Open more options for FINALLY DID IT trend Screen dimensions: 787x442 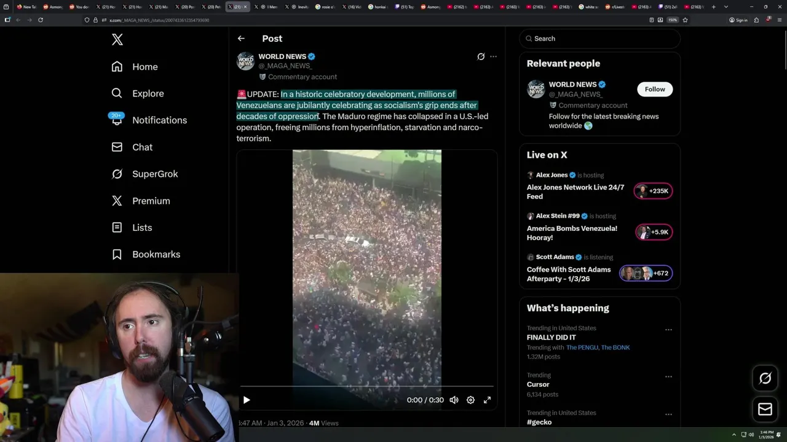click(668, 330)
